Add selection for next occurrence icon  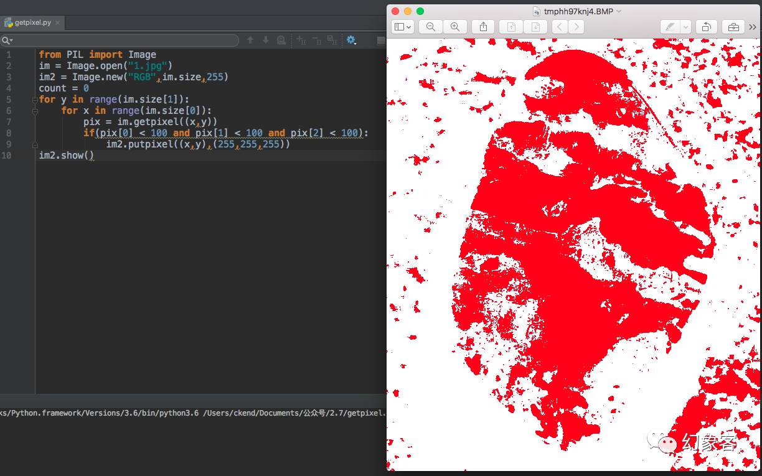pyautogui.click(x=301, y=40)
